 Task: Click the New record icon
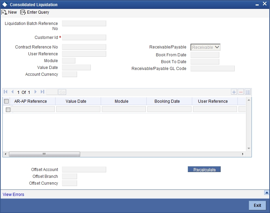(x=4, y=12)
